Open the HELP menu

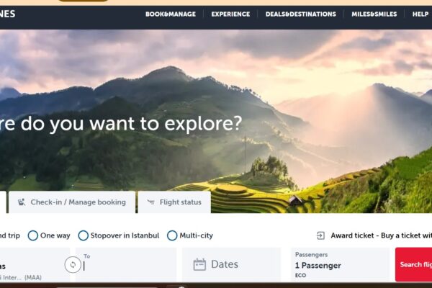tap(420, 14)
